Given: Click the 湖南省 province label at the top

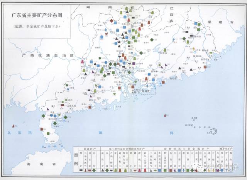Looking at the screenshot, I should point(110,7).
